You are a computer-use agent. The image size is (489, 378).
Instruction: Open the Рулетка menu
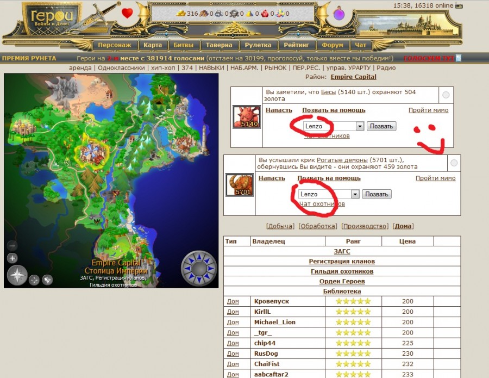tap(258, 45)
